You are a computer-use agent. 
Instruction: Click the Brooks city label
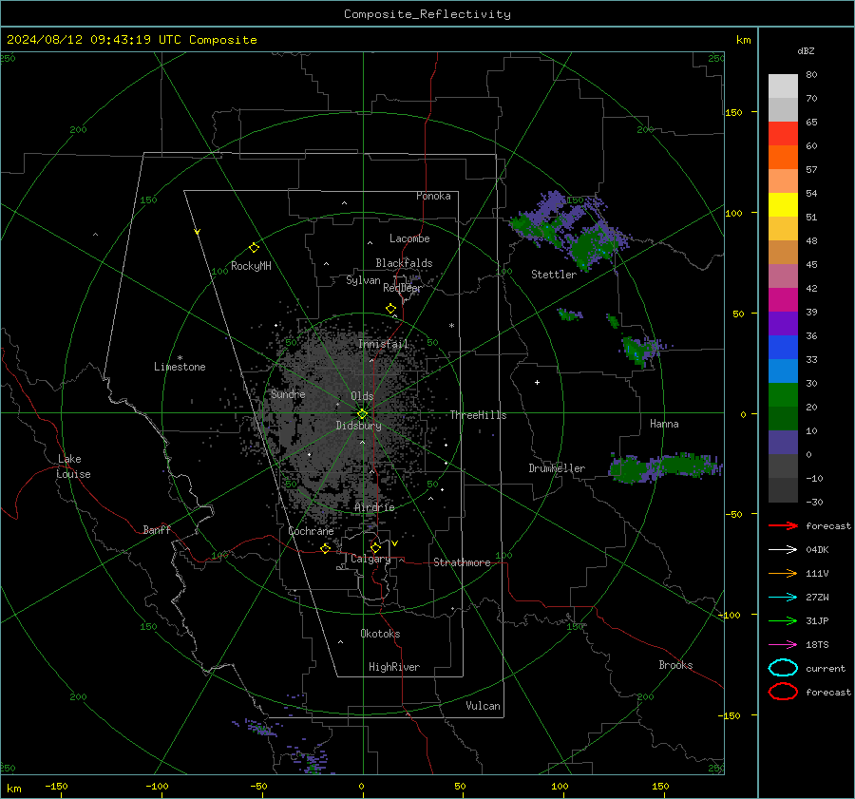tap(675, 665)
